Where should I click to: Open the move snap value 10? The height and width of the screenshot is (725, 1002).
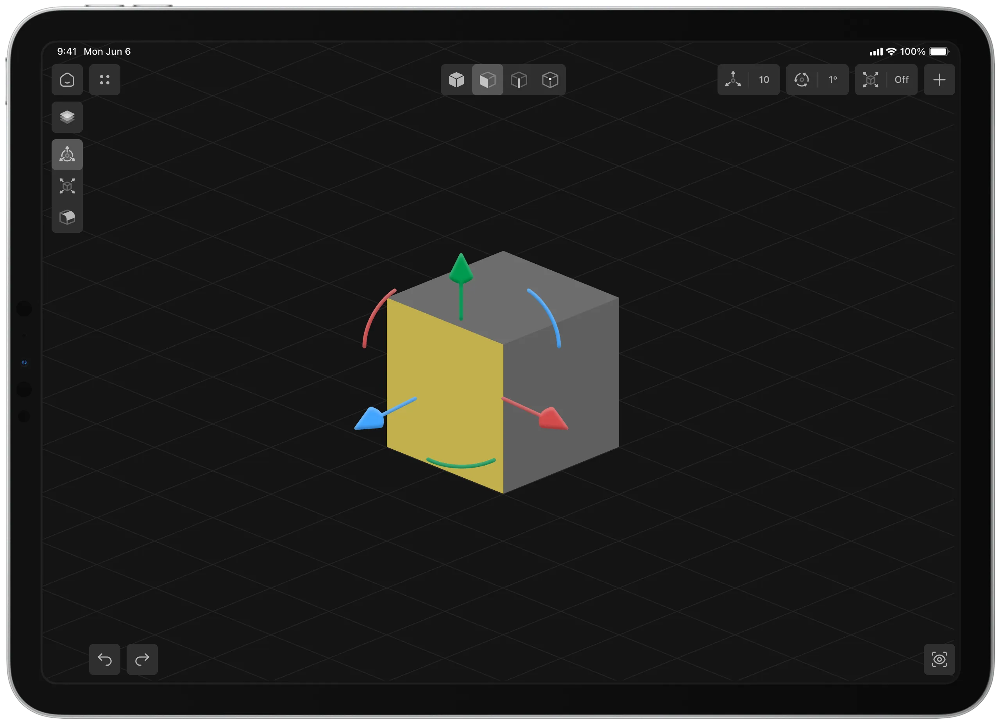tap(764, 79)
